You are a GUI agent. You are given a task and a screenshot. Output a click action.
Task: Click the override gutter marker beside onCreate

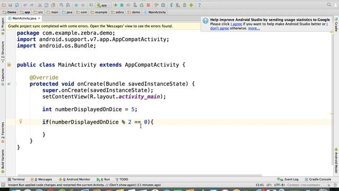click(9, 84)
